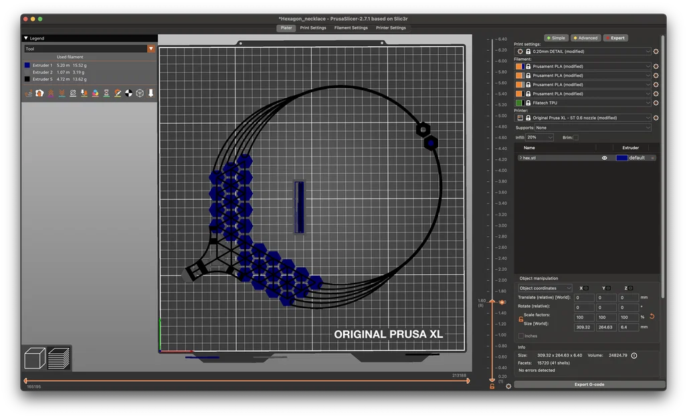Open Filatech TPU filament dropdown

point(583,103)
